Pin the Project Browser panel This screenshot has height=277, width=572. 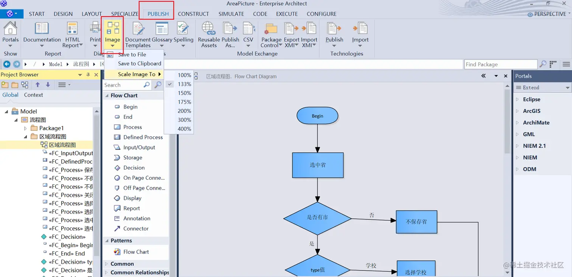(x=88, y=75)
